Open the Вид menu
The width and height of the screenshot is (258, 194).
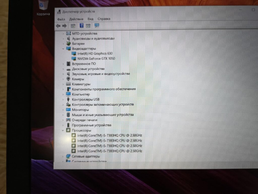click(90, 19)
